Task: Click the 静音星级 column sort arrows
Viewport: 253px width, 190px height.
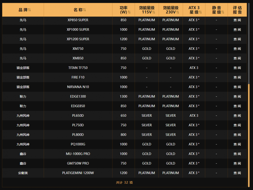Action: point(223,12)
